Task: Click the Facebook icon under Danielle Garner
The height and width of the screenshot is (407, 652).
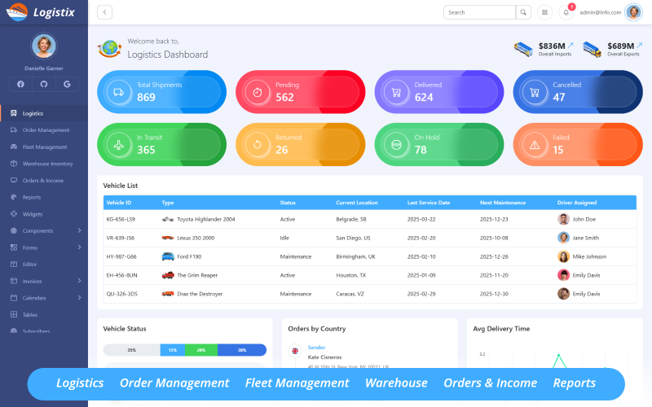Action: tap(20, 84)
